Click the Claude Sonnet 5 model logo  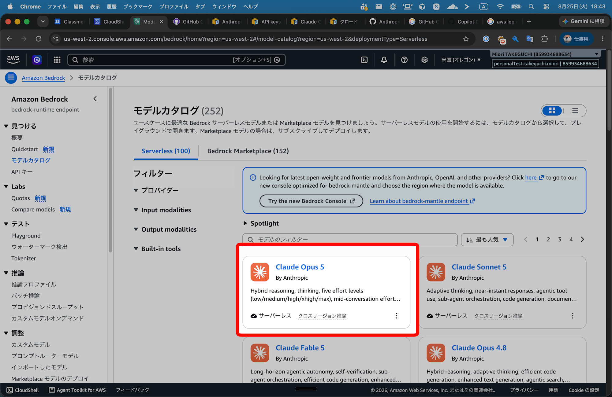point(436,272)
